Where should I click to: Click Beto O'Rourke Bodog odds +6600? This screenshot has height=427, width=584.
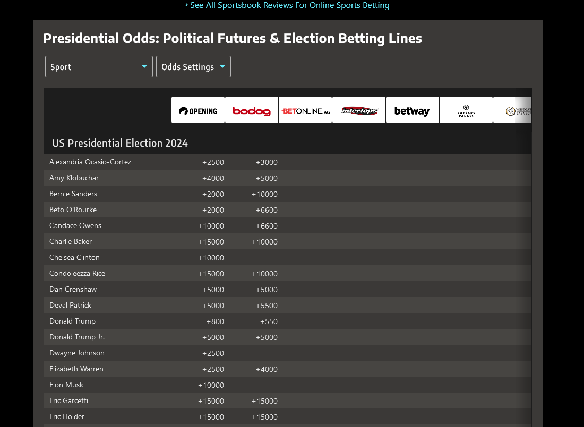(x=267, y=210)
